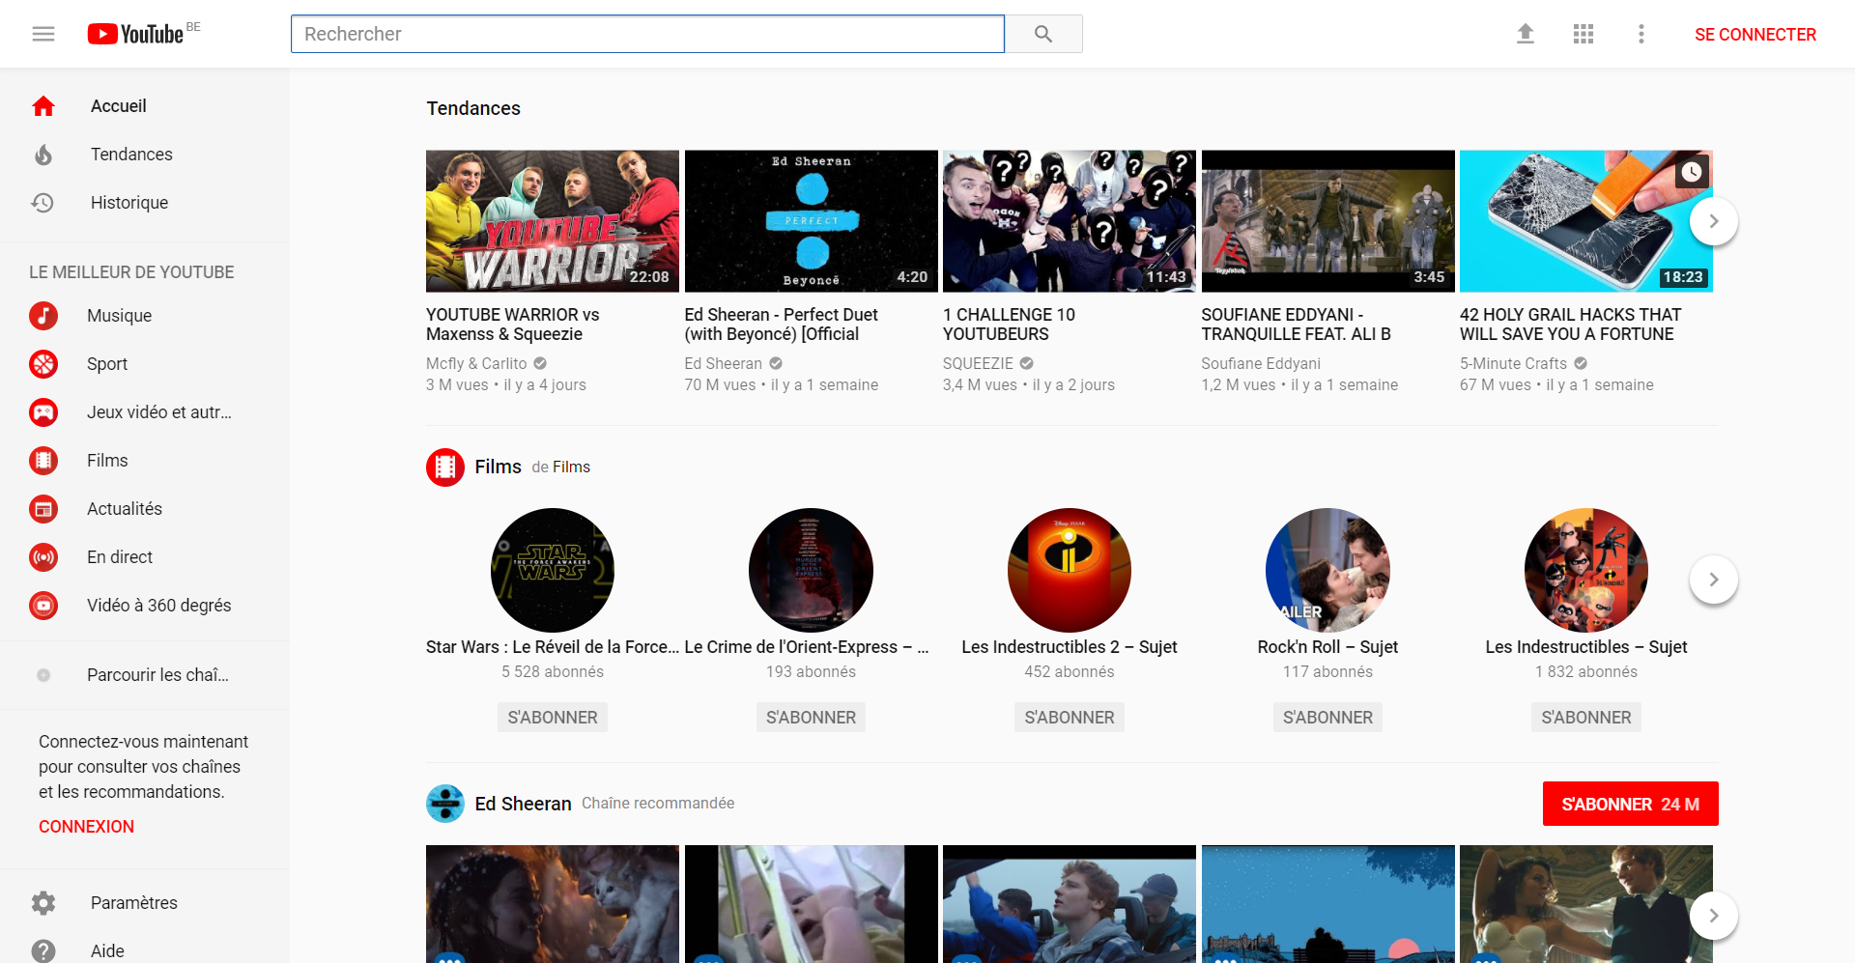Click the Aide question mark icon
Screen dimensions: 1855x963
[x=43, y=951]
